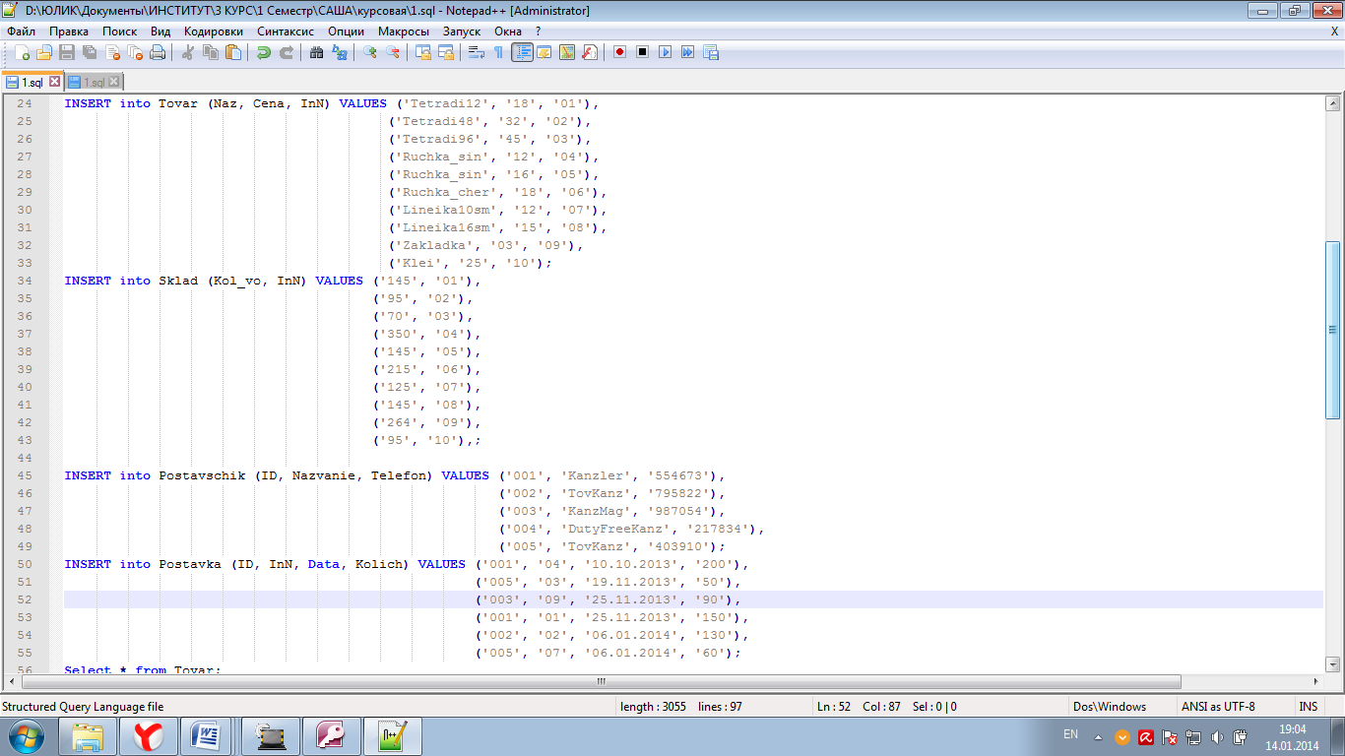
Task: Toggle the Show Indent Guide button
Action: [522, 52]
